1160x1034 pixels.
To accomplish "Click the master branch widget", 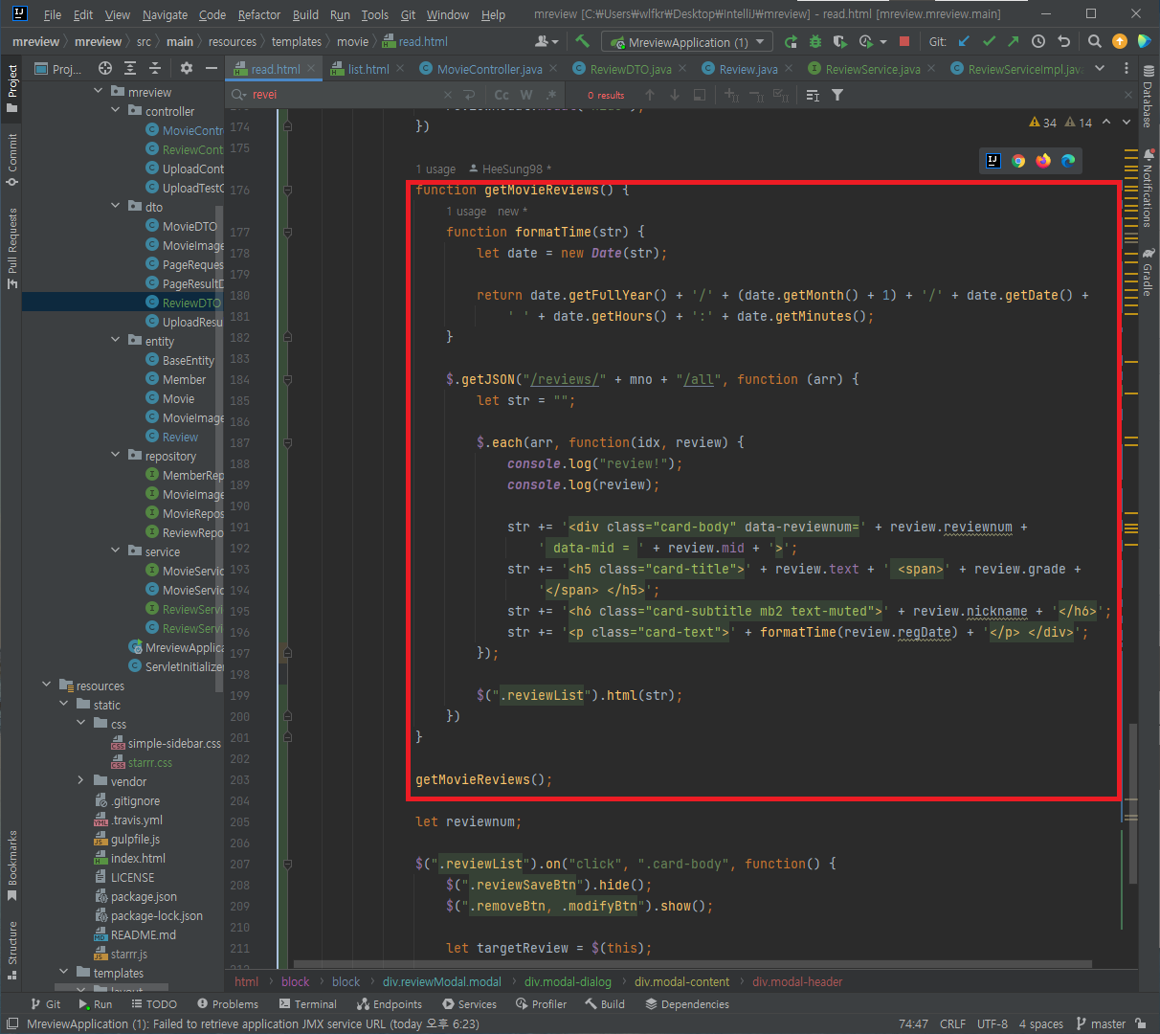I will 1101,1023.
